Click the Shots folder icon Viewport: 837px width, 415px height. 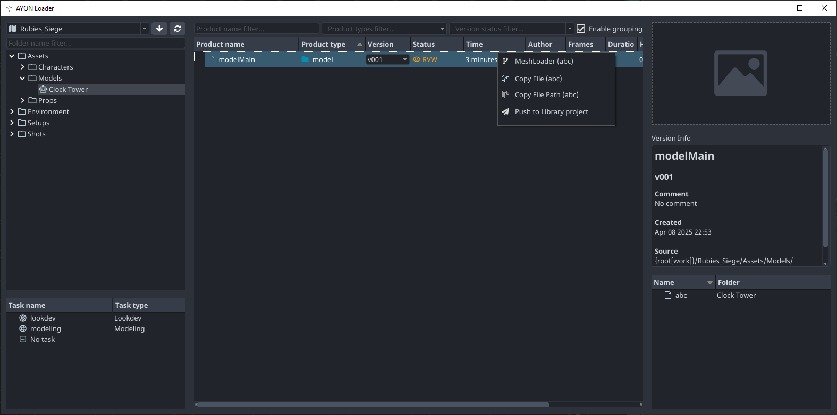[x=22, y=134]
